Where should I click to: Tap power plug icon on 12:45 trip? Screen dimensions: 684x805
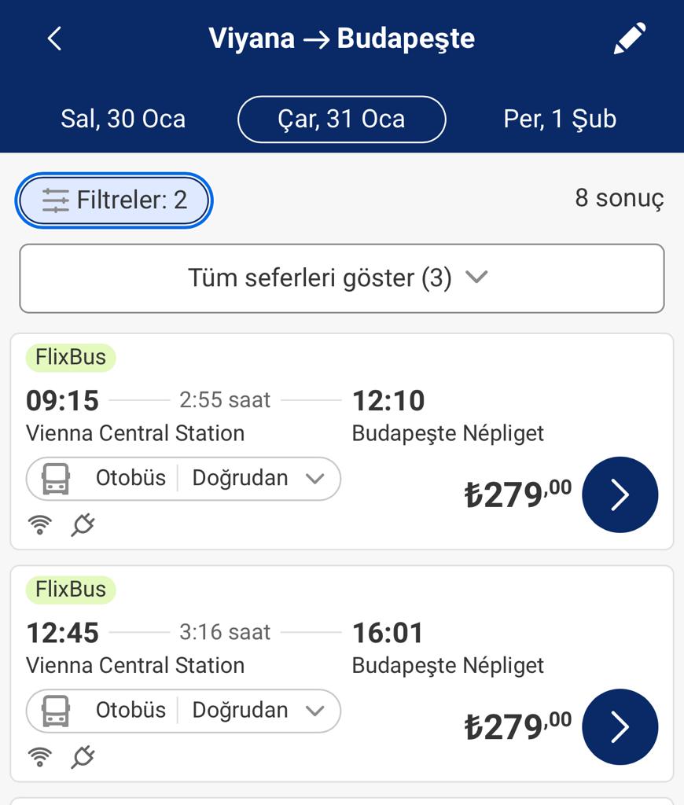[x=83, y=756]
